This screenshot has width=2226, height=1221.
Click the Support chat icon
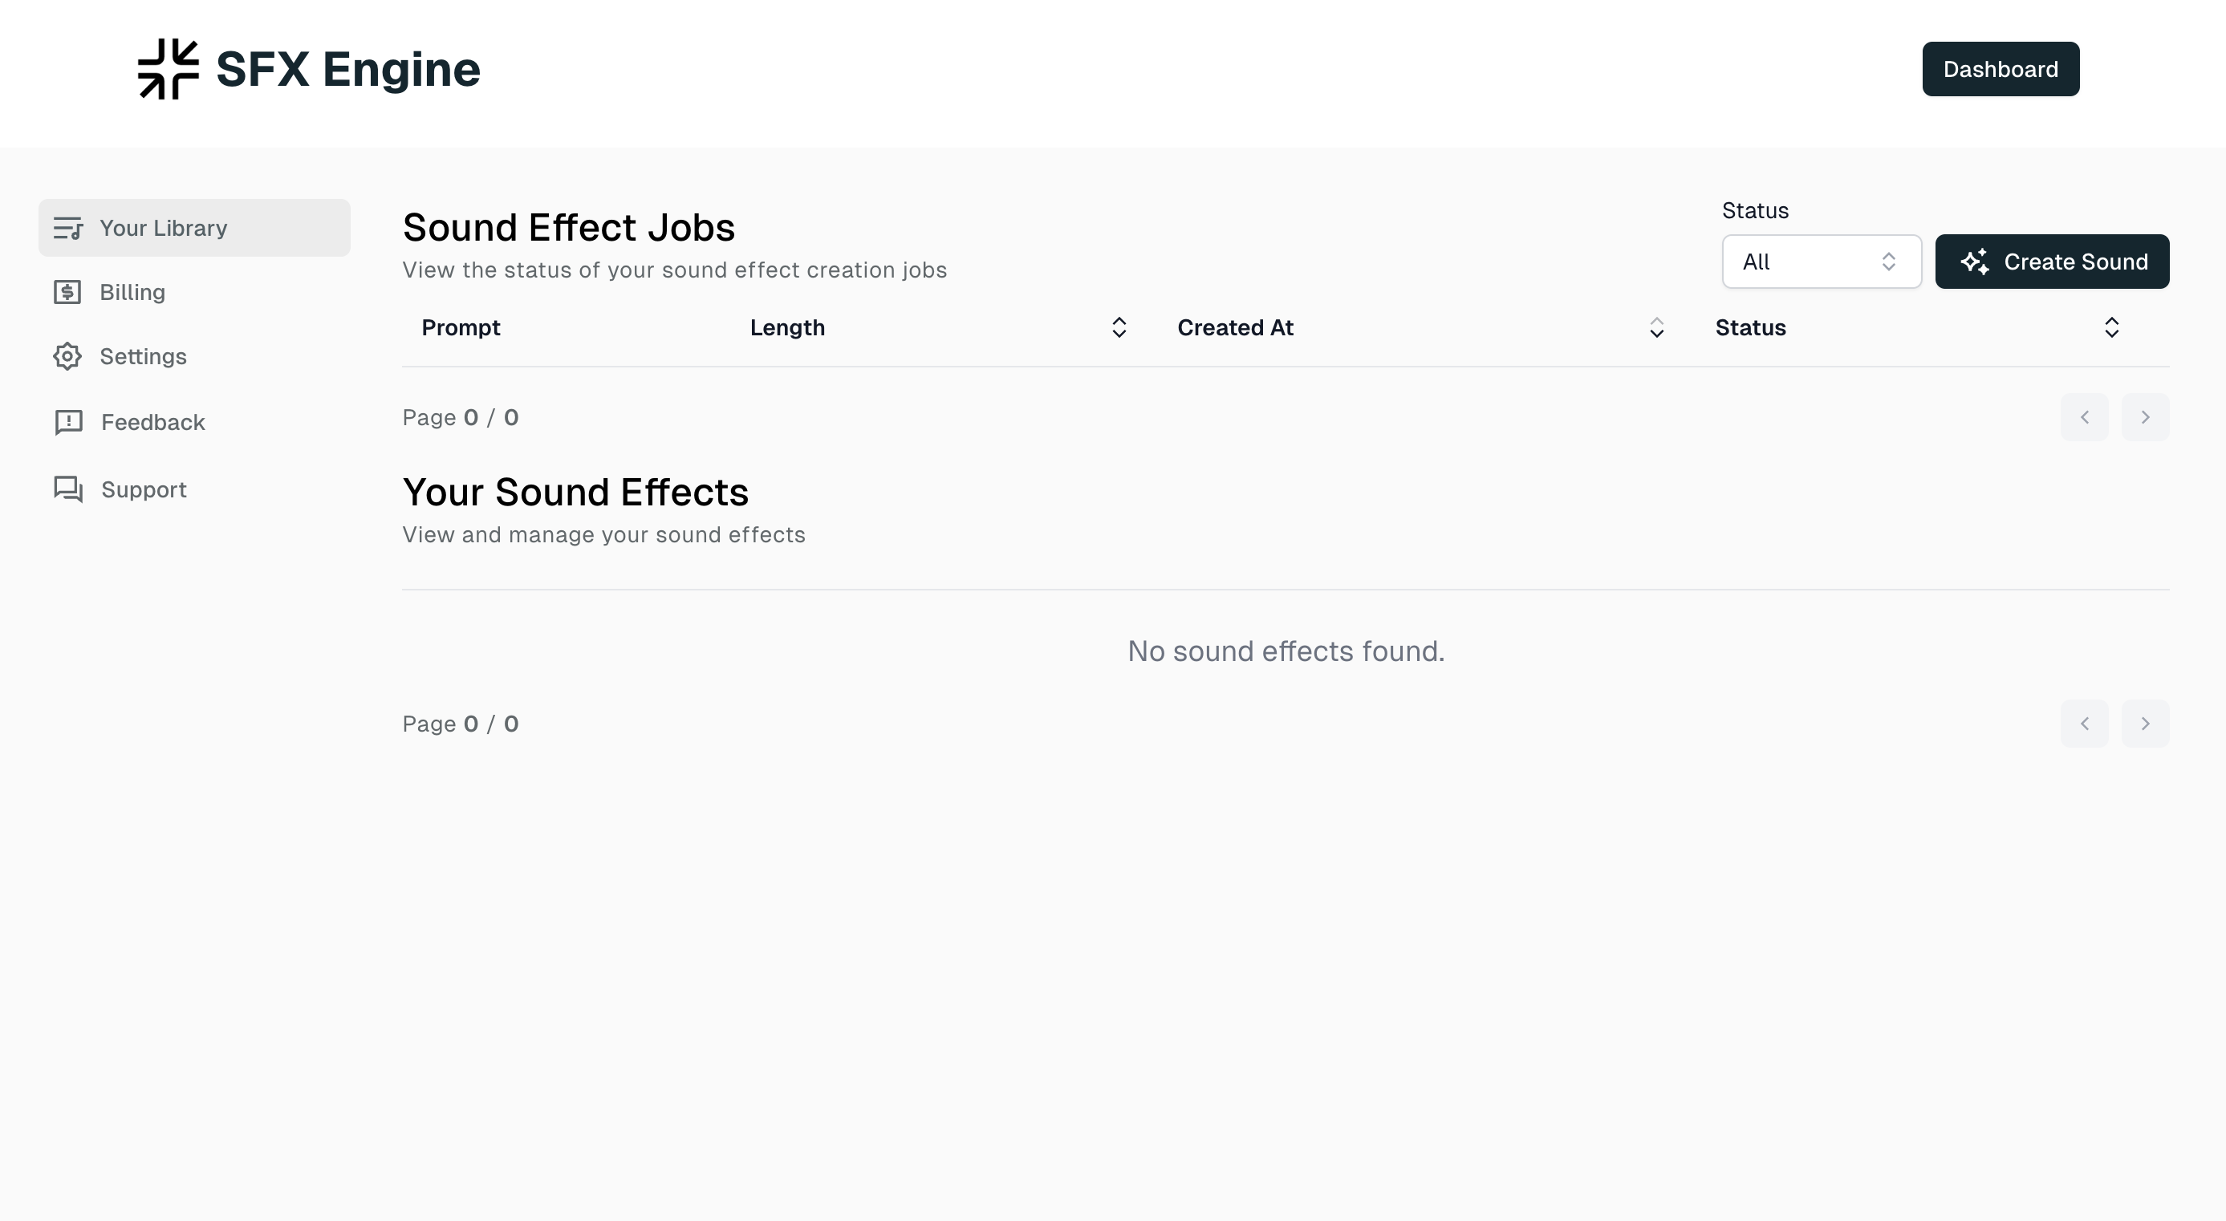point(68,489)
